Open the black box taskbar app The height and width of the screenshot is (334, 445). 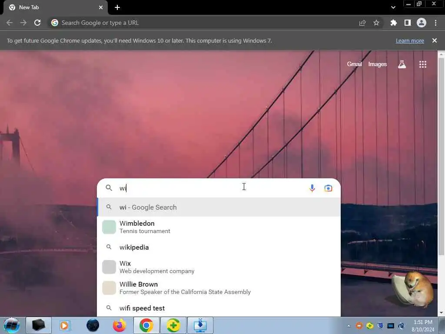tap(39, 325)
